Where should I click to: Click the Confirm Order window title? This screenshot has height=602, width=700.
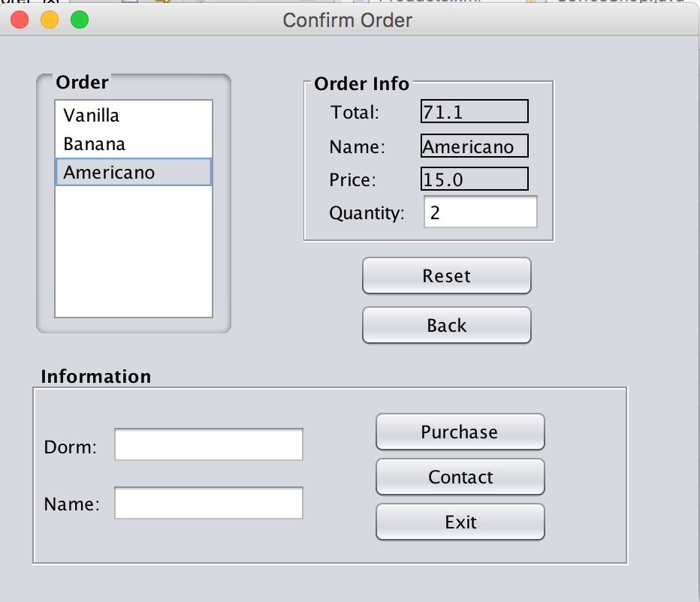[x=347, y=20]
